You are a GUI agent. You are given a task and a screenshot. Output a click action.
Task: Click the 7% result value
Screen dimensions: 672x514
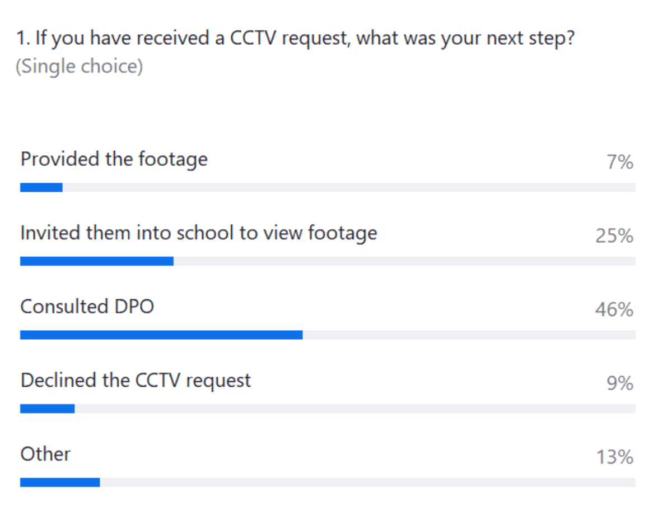tap(620, 163)
